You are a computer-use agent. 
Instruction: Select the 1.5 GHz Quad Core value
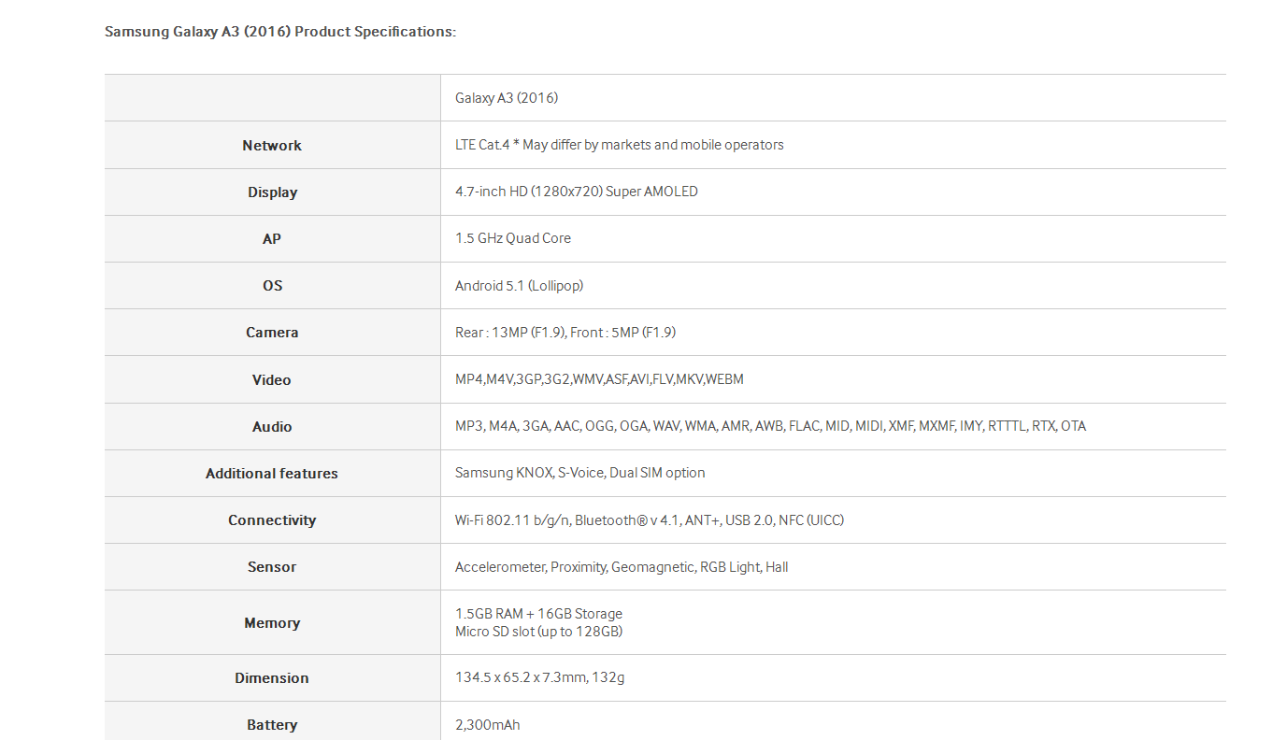pos(513,238)
